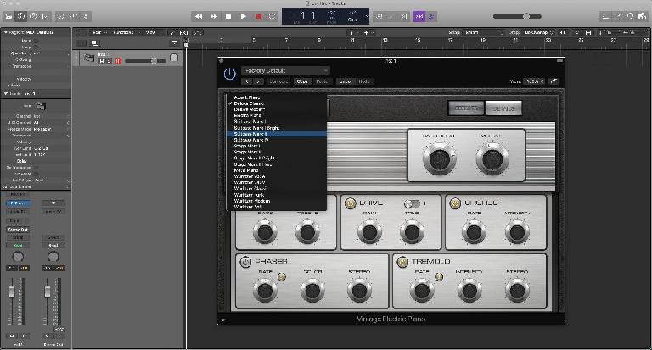Toggle the TREMOLO effect power button

click(402, 262)
